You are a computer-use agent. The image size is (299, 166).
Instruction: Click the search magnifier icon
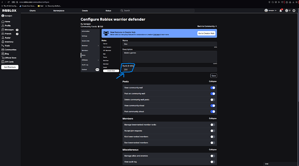point(122,11)
